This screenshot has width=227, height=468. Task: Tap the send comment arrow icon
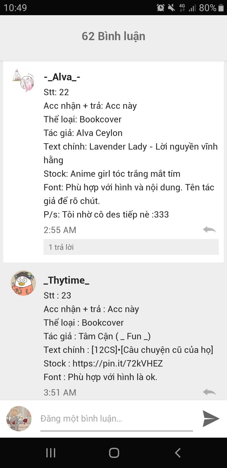[211, 419]
